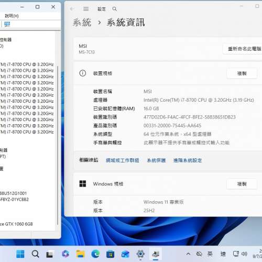Screen dimensions: 262x262
Task: Click the 裝置規格 info icon
Action: click(x=83, y=73)
